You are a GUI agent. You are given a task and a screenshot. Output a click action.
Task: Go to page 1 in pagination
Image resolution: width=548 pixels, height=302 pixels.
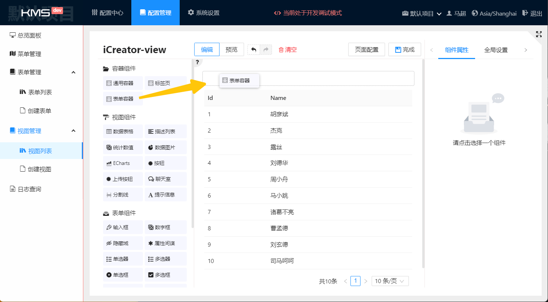tap(355, 281)
